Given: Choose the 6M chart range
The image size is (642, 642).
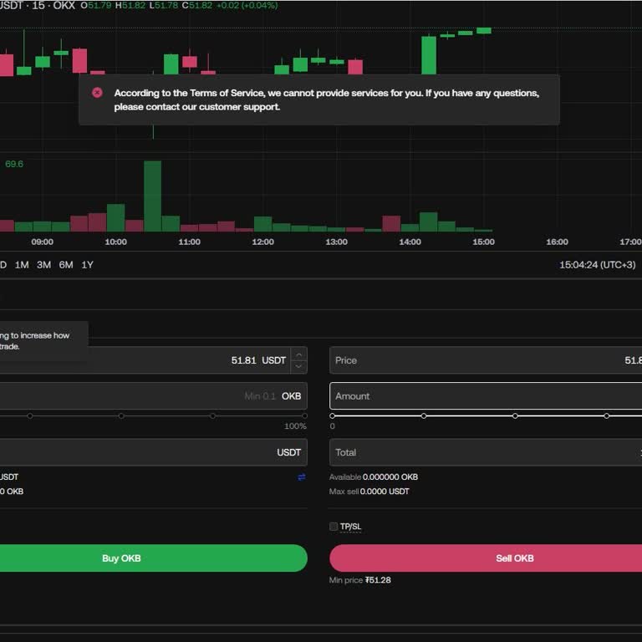Looking at the screenshot, I should [x=66, y=265].
